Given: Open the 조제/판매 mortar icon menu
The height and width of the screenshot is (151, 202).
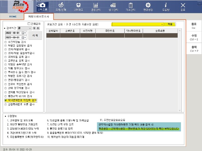Looking at the screenshot, I should [61, 7].
